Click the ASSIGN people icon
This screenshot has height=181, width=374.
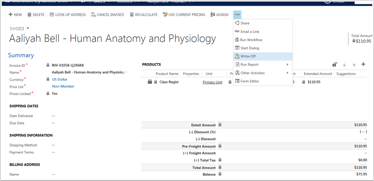coord(213,14)
